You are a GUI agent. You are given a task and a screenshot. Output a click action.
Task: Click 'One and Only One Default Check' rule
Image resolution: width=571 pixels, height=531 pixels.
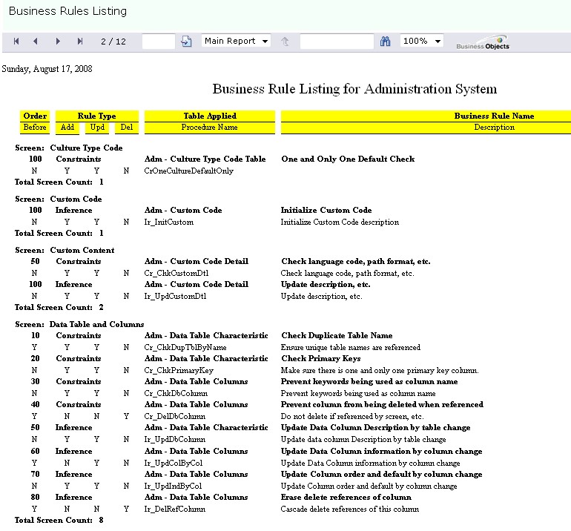click(x=348, y=159)
